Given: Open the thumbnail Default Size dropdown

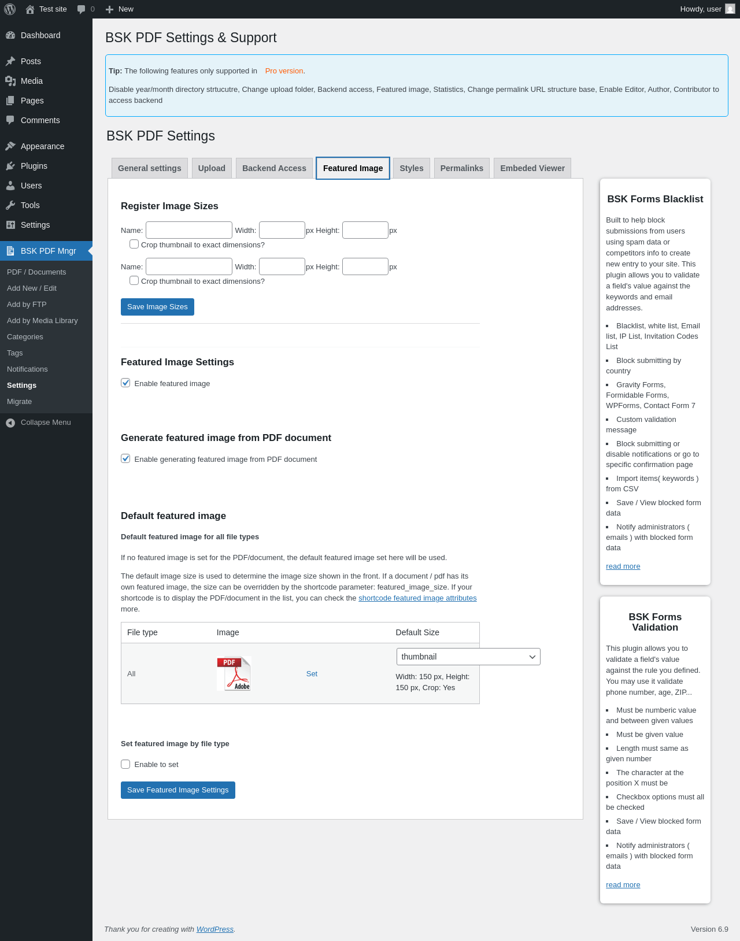Looking at the screenshot, I should (x=468, y=657).
